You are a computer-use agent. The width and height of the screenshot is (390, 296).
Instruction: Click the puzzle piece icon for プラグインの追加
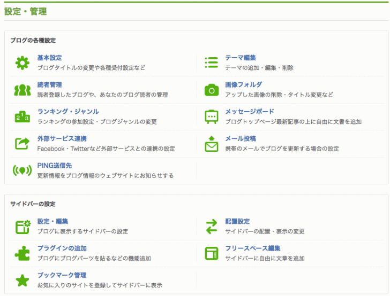pyautogui.click(x=22, y=253)
